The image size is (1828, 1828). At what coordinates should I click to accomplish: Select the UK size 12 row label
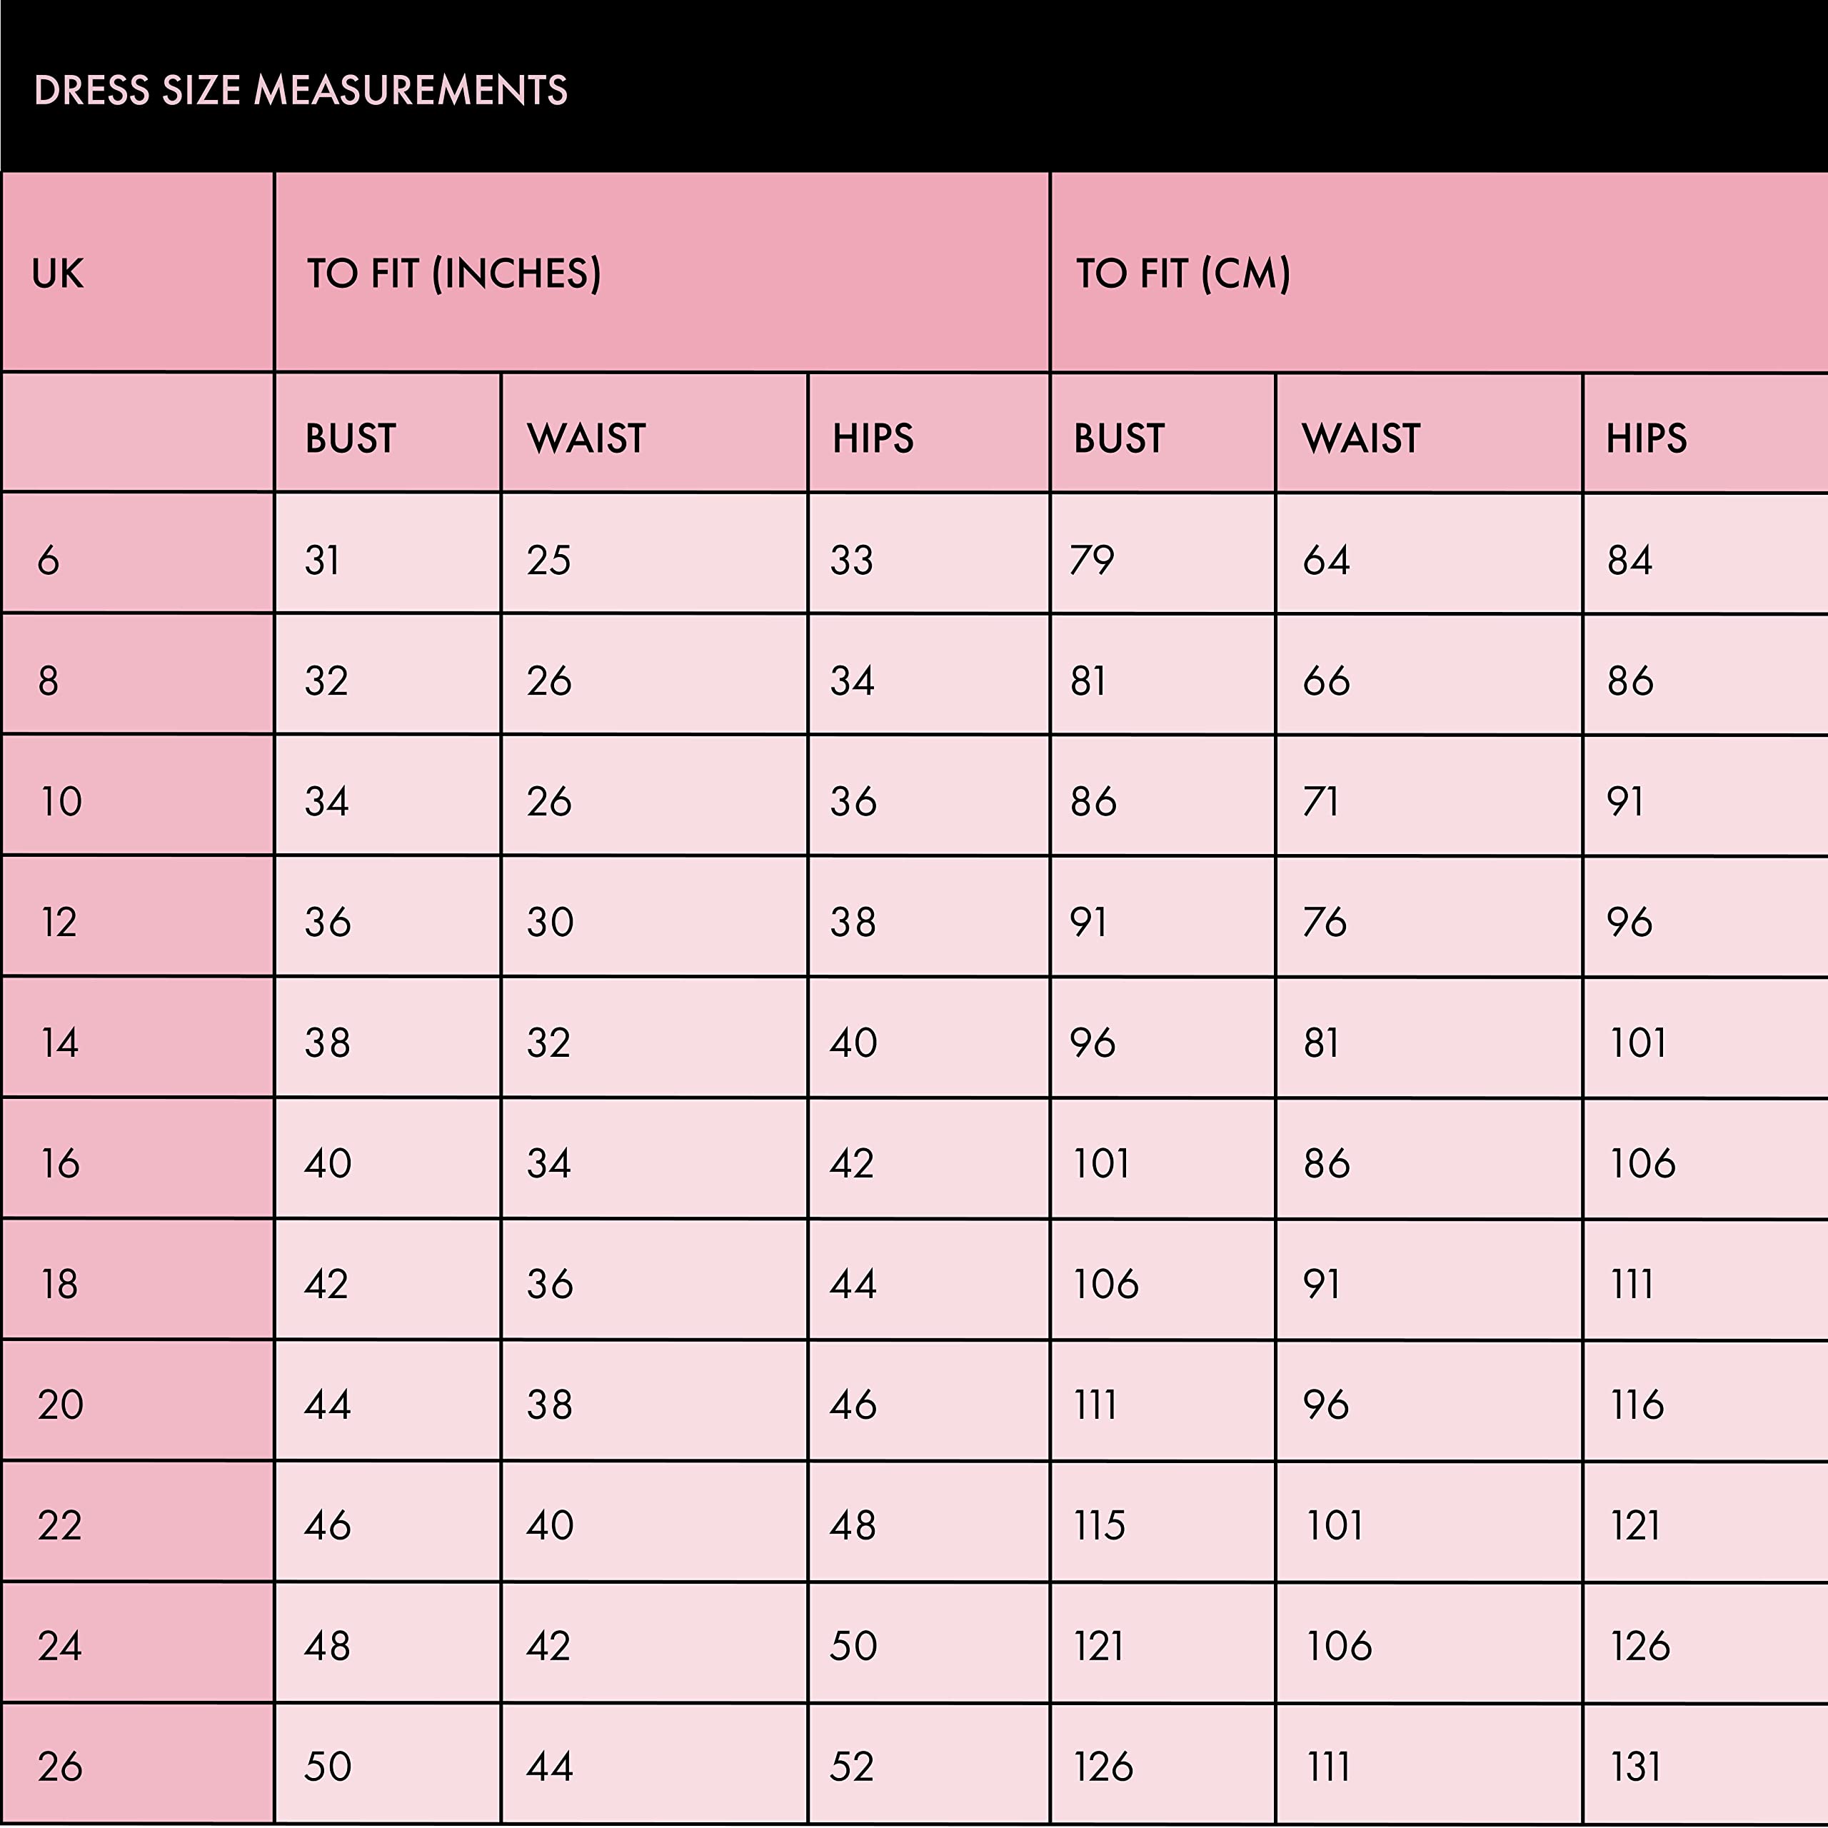point(59,922)
